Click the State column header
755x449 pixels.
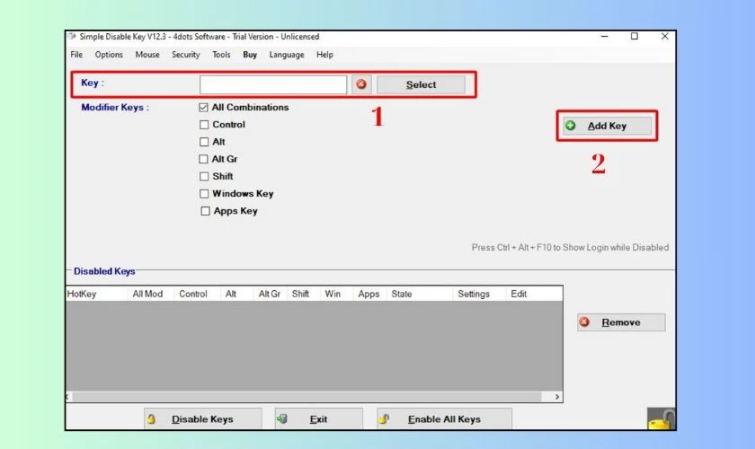pyautogui.click(x=420, y=294)
